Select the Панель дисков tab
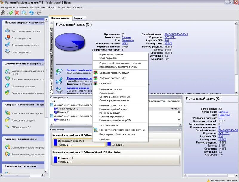 tap(60, 18)
